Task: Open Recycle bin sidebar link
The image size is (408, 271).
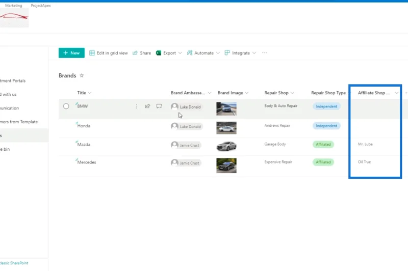Action: [5, 149]
